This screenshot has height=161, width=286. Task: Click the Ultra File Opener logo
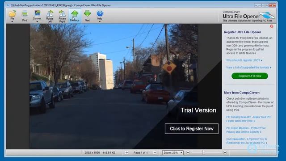(248, 16)
